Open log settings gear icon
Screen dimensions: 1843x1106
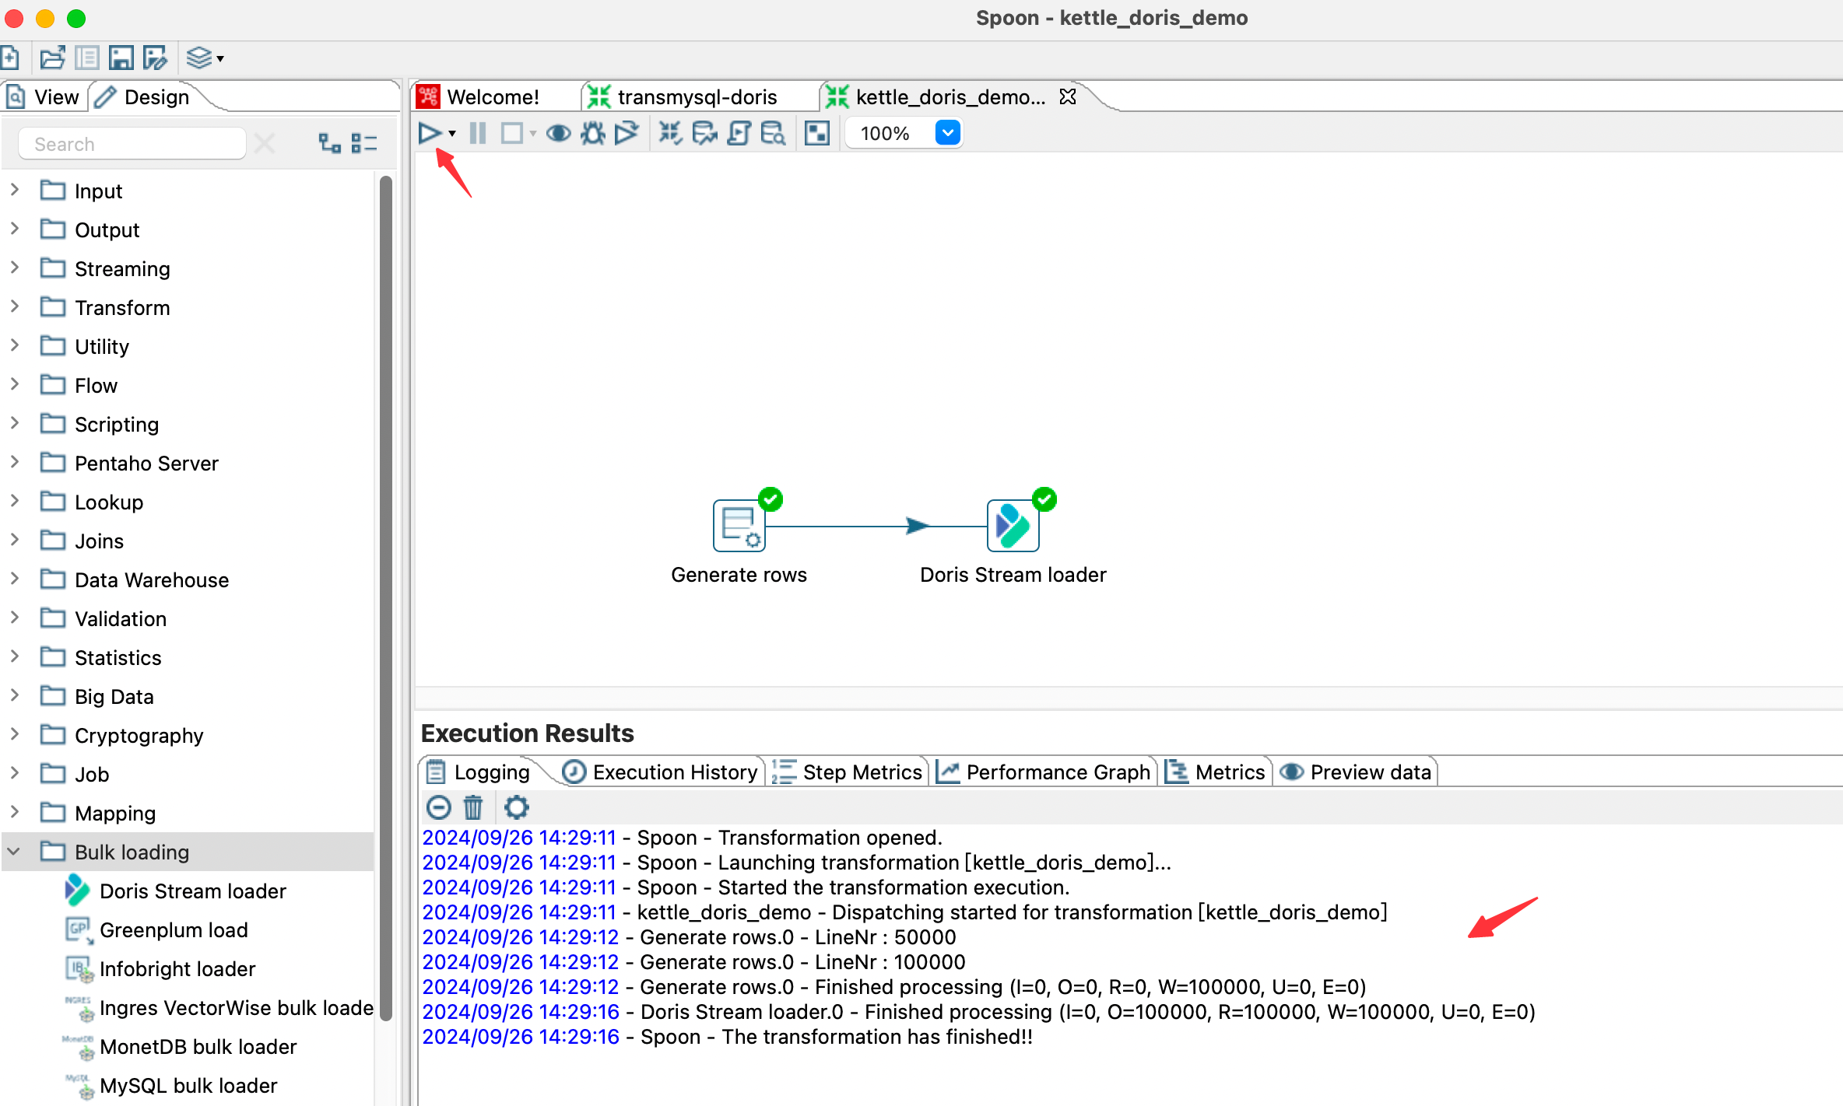(x=516, y=807)
